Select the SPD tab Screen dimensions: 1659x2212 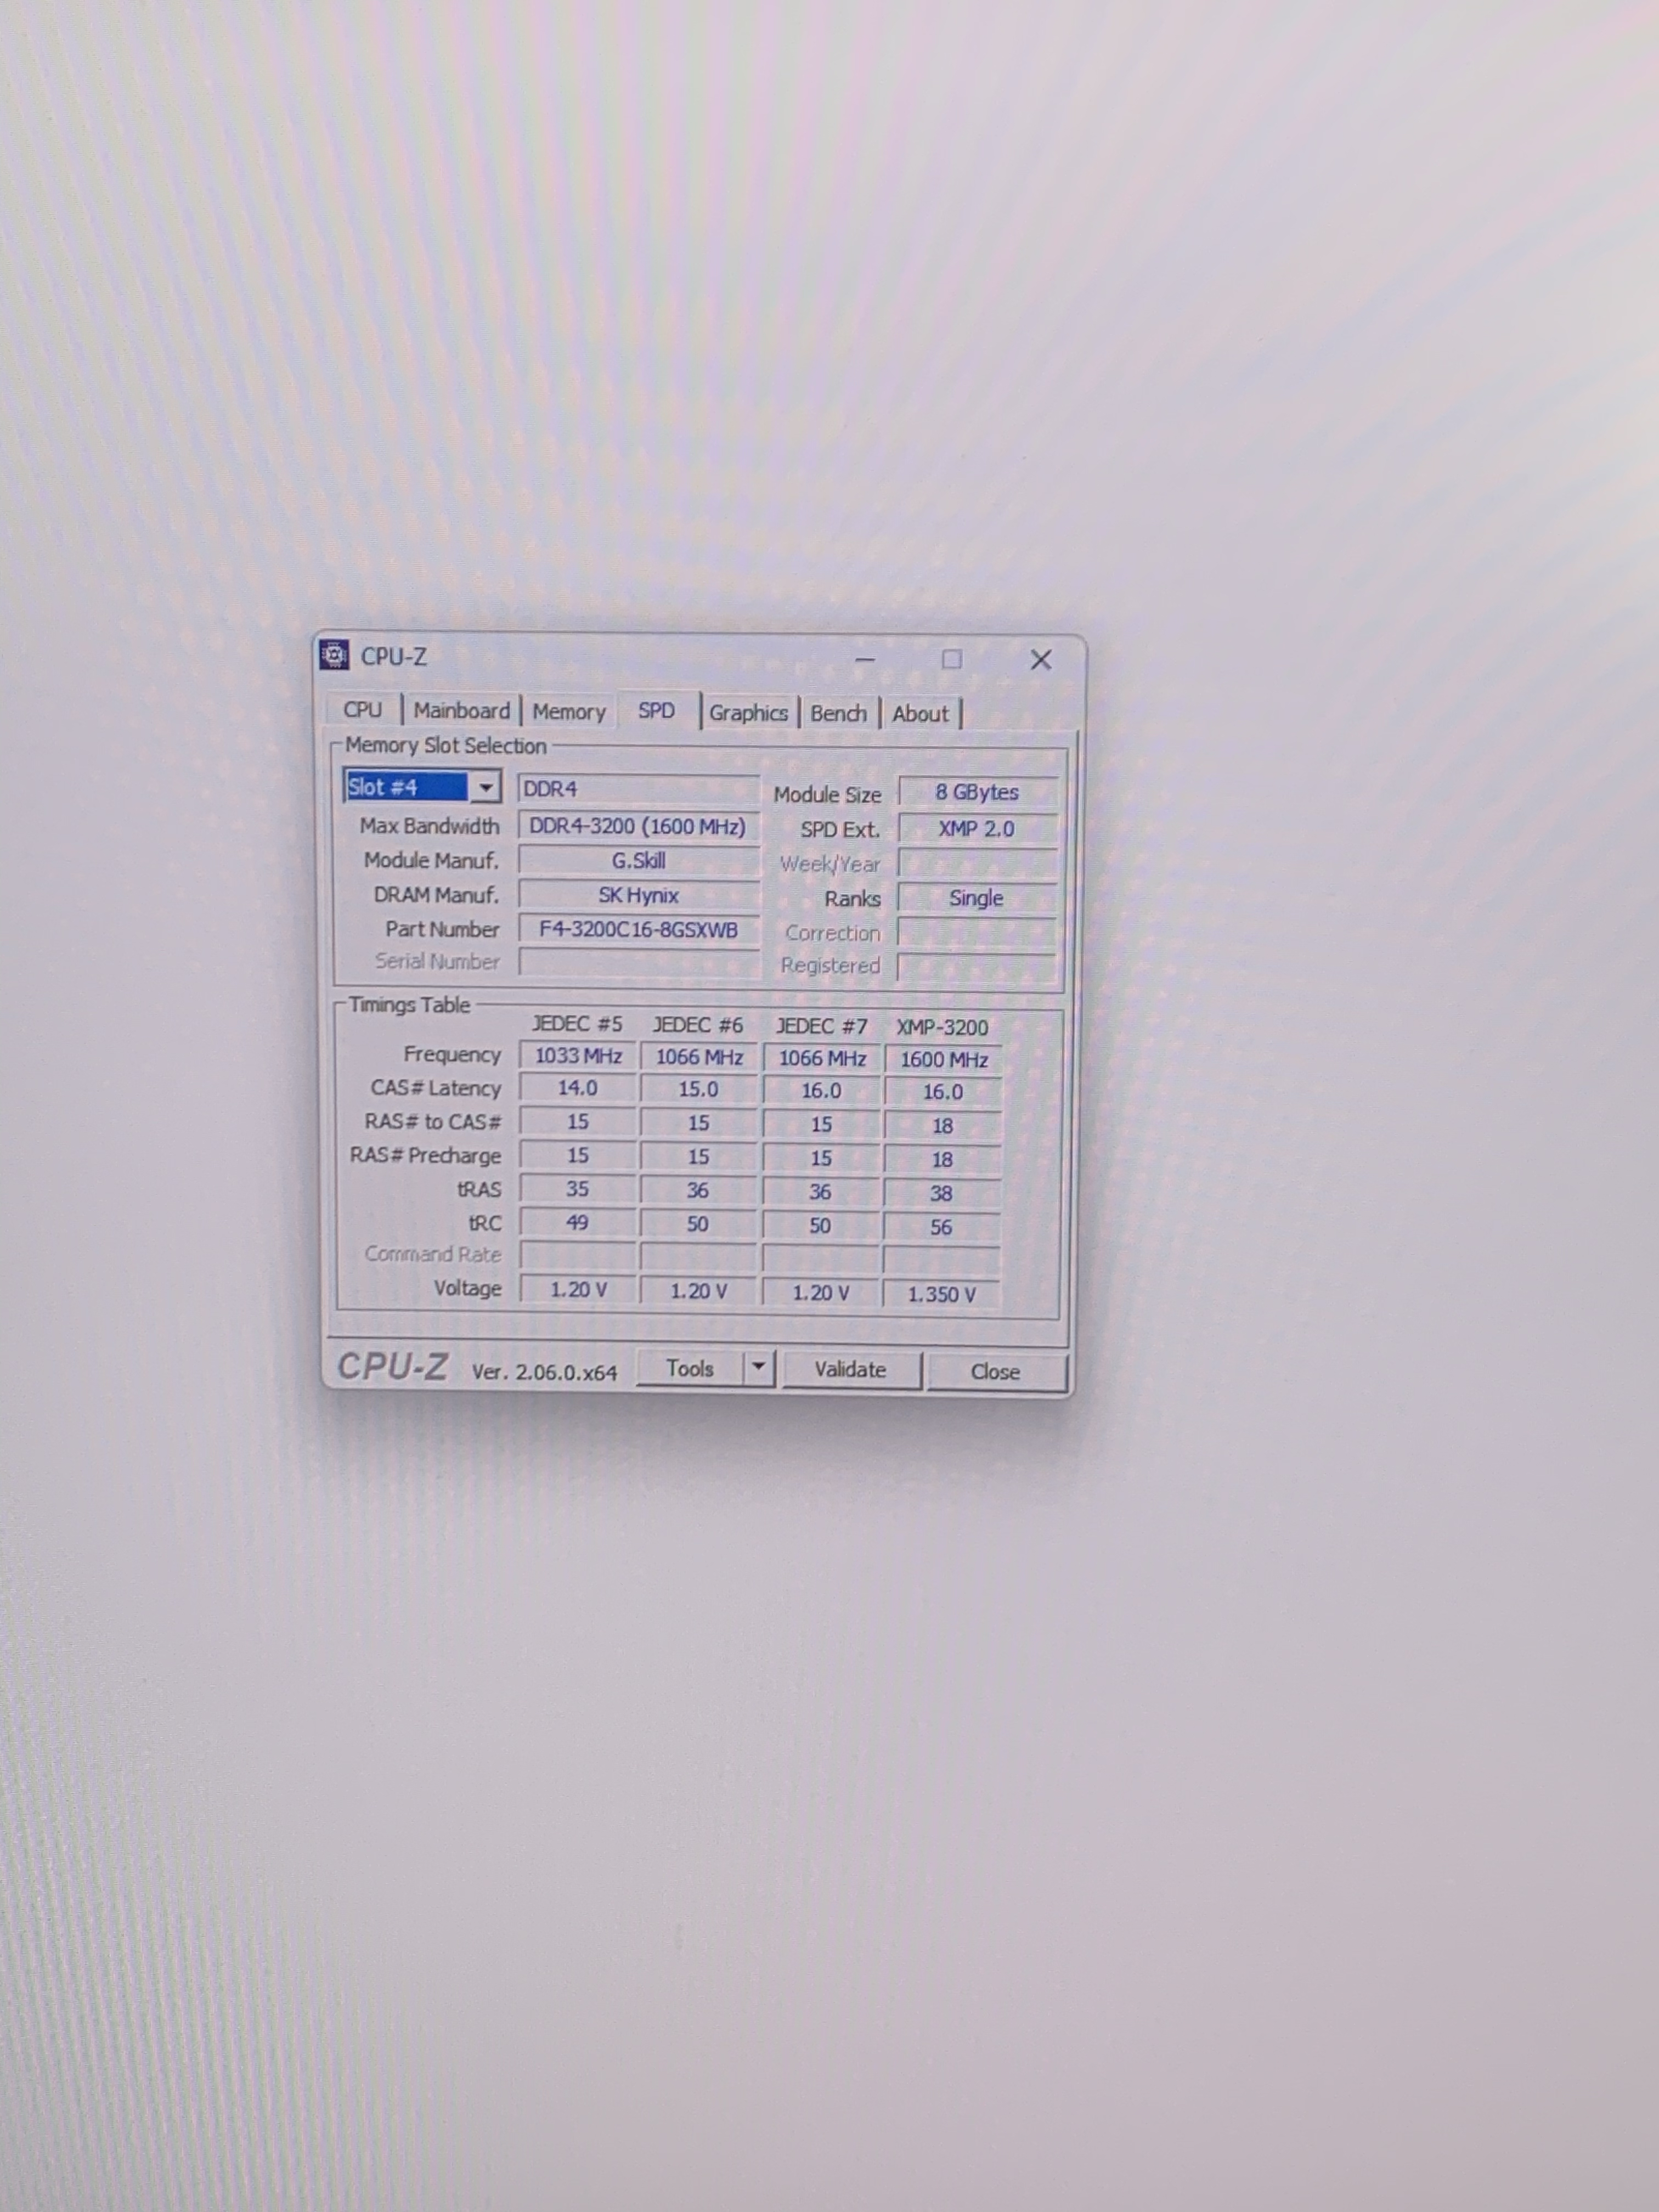pos(656,711)
